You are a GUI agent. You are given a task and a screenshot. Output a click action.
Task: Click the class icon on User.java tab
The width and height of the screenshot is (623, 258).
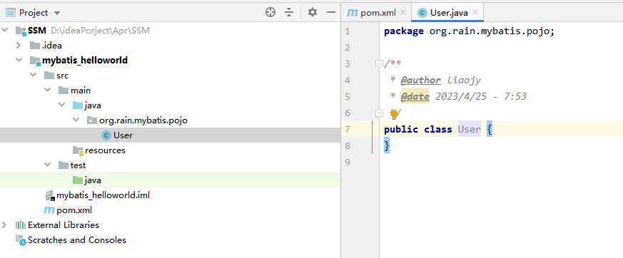coord(422,13)
